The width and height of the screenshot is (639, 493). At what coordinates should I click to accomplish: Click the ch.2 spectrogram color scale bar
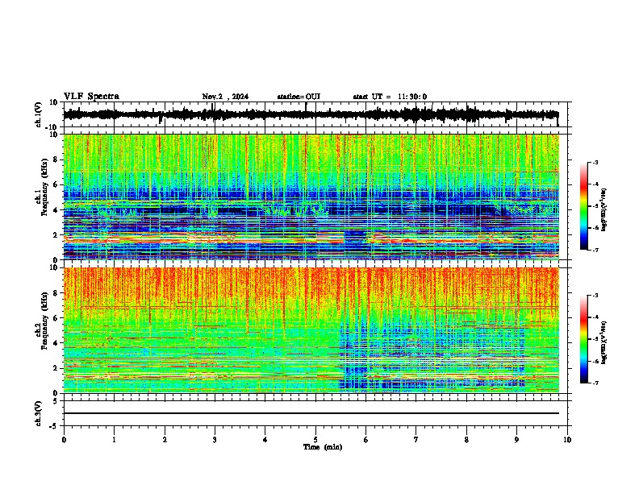pos(584,339)
